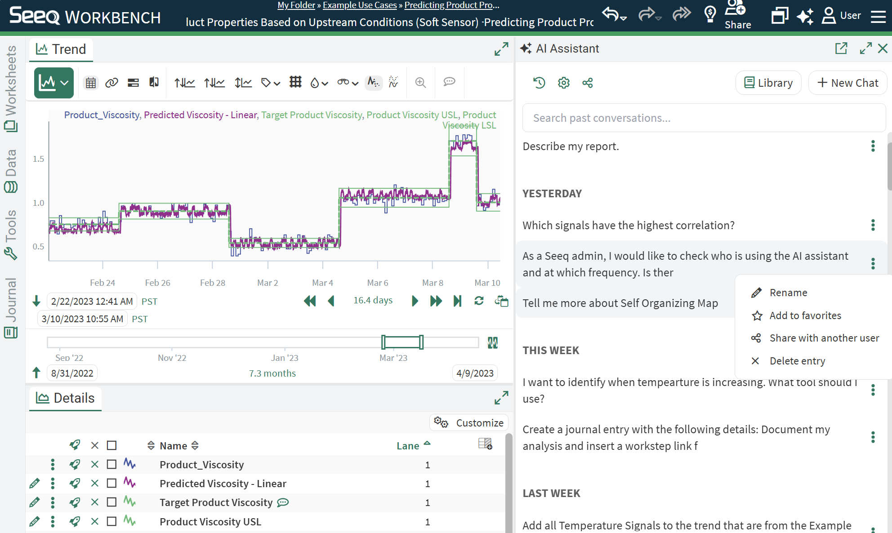Open annotations speech bubble toolbar icon

coord(449,82)
